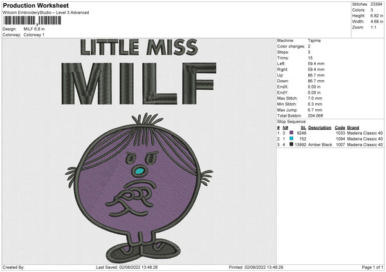This screenshot has height=272, width=386.
Task: Click the 'Right:' measurement label
Action: [x=282, y=69]
